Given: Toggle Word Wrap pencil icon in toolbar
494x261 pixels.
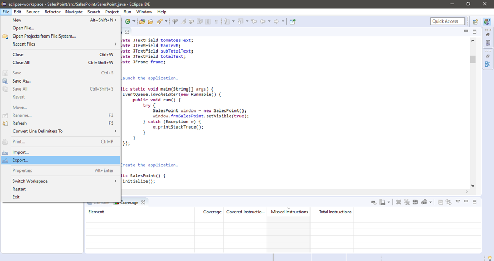Looking at the screenshot, I should click(x=183, y=21).
